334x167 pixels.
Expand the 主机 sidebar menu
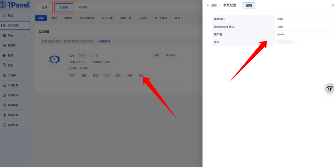15,65
